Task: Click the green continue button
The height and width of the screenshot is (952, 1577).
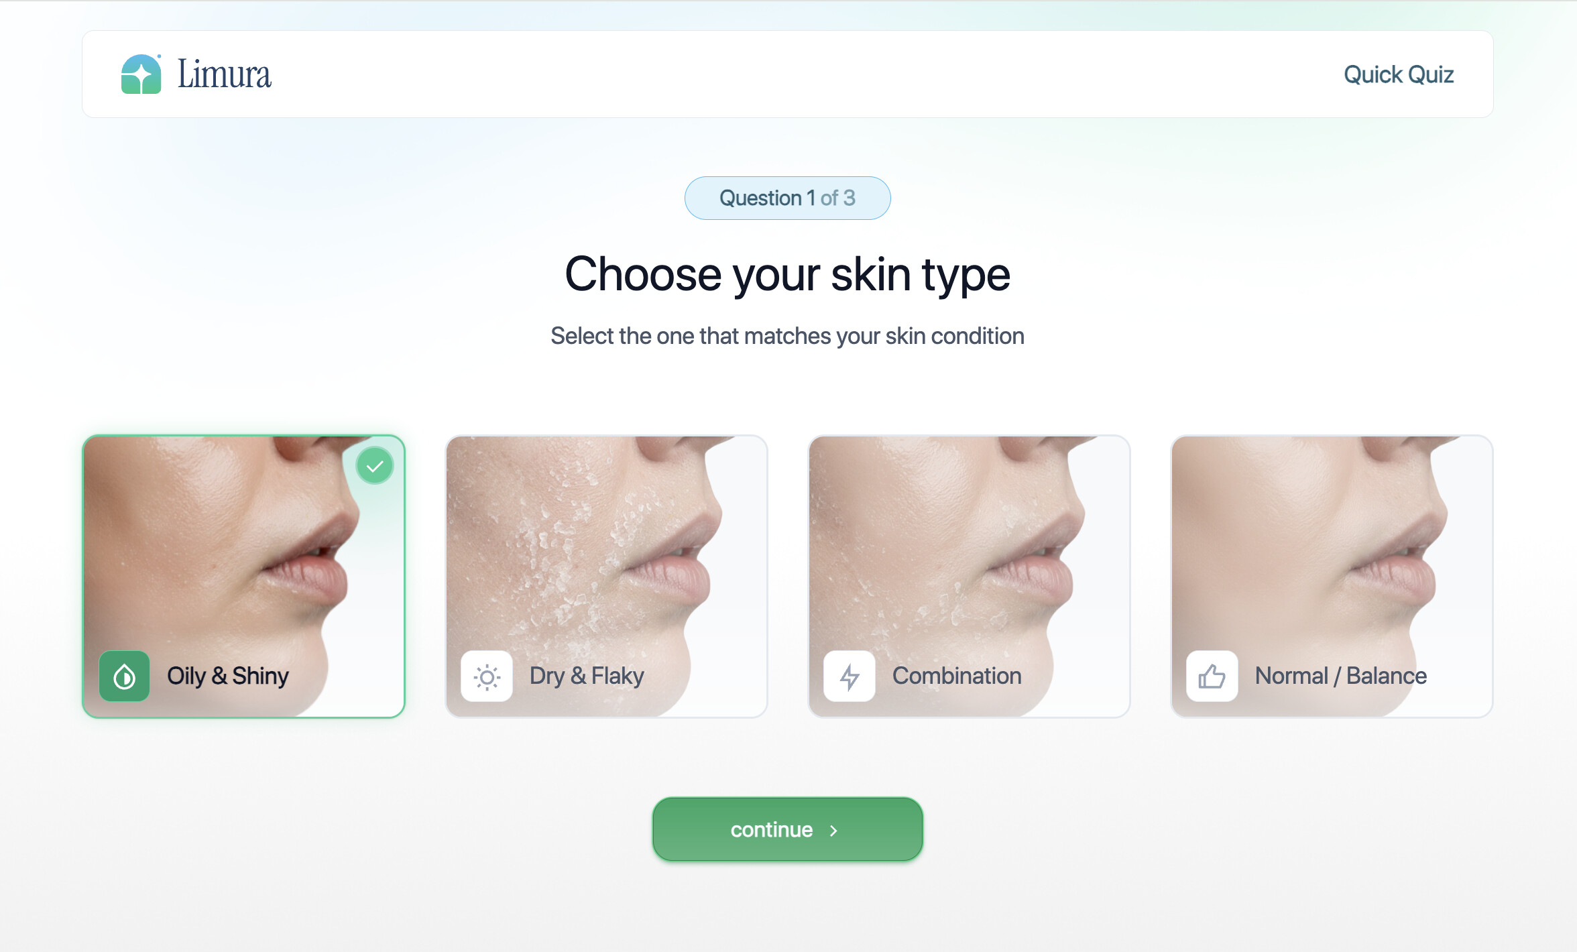Action: 788,829
